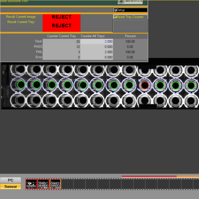Switch to PC mode

[x=11, y=180]
